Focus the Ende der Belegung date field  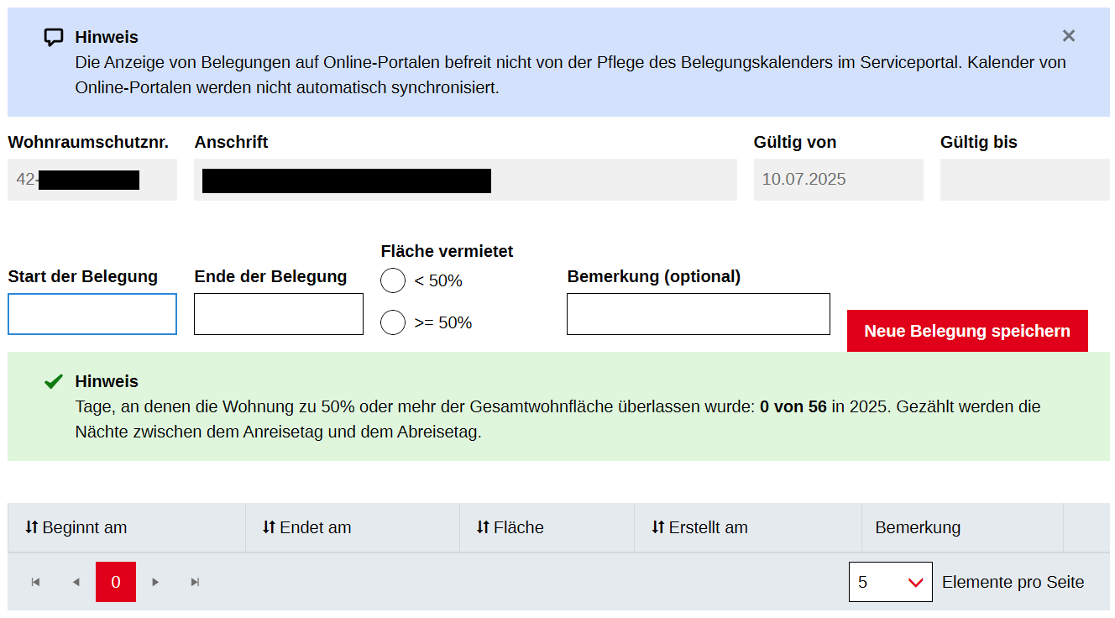pyautogui.click(x=279, y=314)
